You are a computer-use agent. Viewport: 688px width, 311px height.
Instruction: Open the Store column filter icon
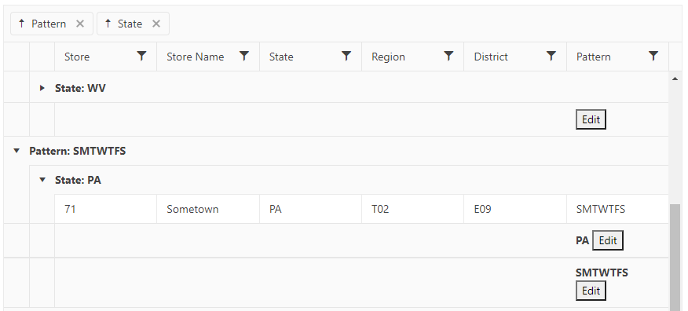141,56
